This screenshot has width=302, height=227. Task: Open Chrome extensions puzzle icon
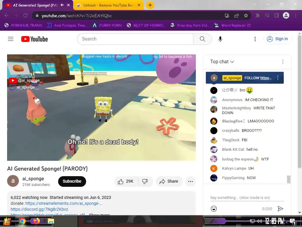(258, 15)
